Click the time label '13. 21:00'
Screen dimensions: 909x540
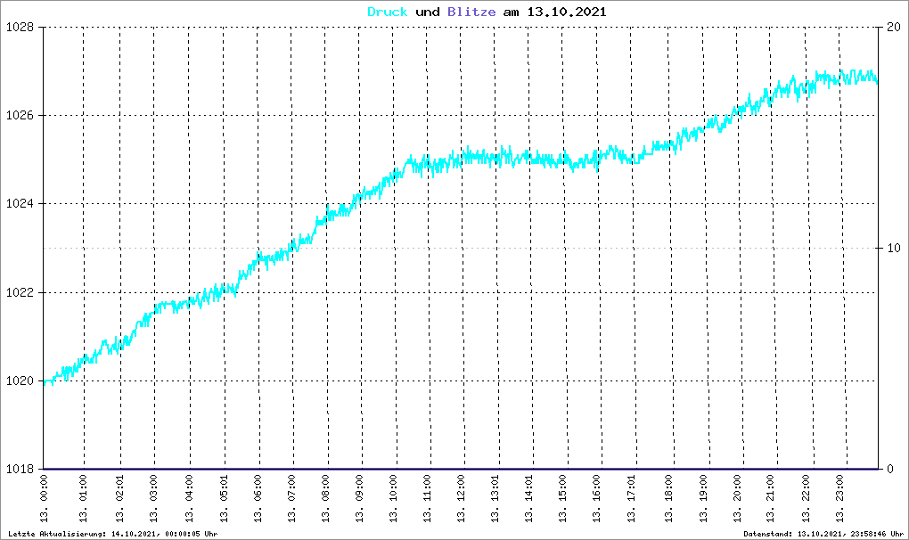click(x=771, y=498)
